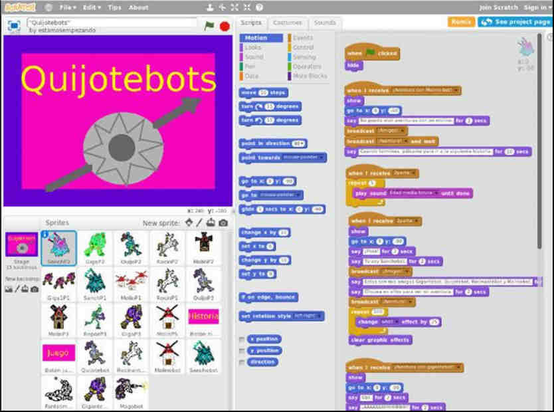Open the File menu dropdown

[x=67, y=7]
